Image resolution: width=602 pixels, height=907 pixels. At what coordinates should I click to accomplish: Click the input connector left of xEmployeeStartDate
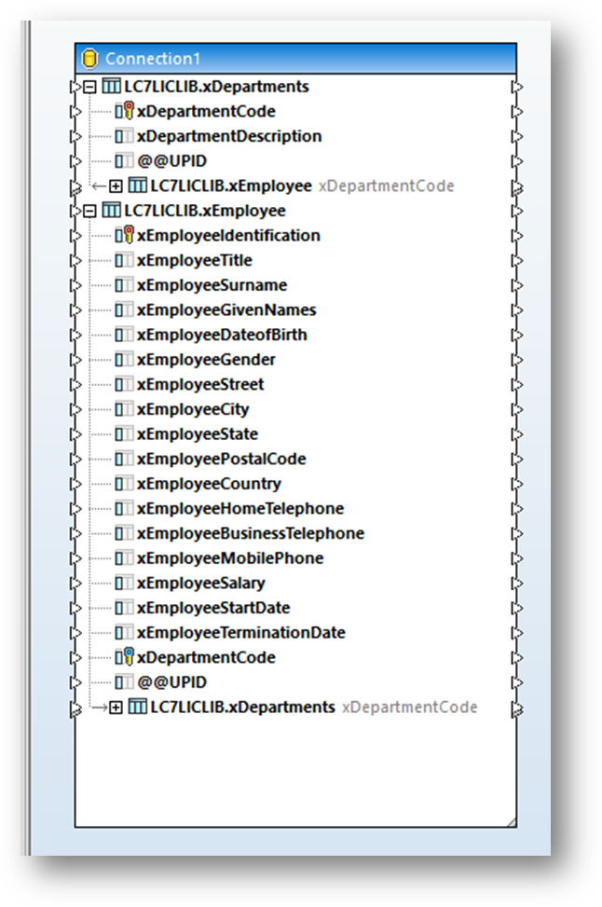pyautogui.click(x=75, y=609)
